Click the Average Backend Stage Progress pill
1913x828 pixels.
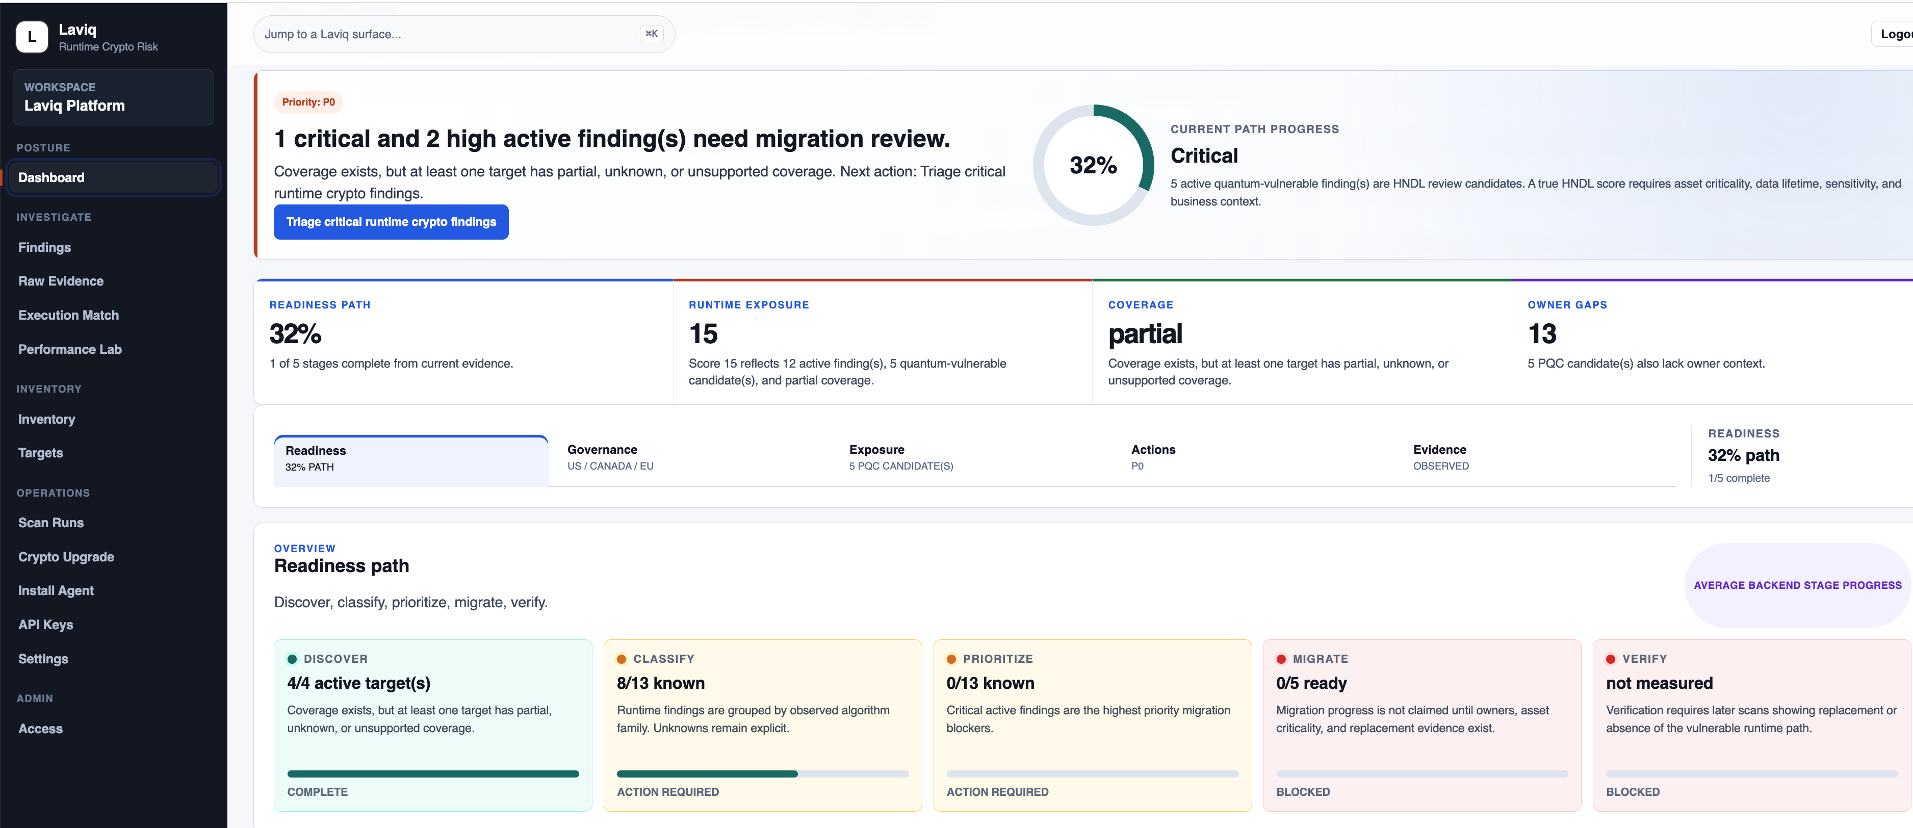click(x=1797, y=585)
